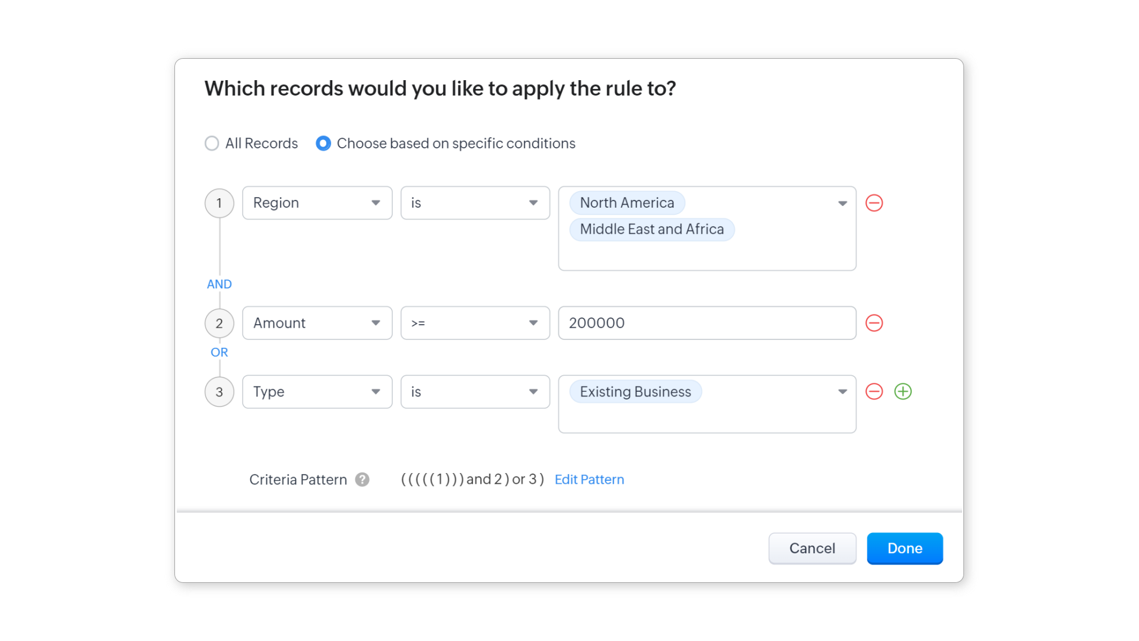The height and width of the screenshot is (641, 1139).
Task: Toggle the AND operator between rows
Action: [x=219, y=284]
